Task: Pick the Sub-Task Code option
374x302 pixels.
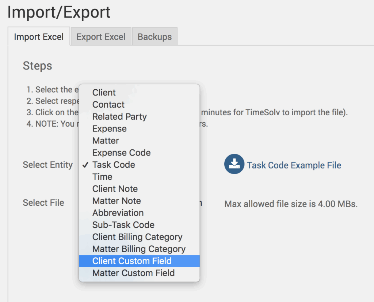Action: pyautogui.click(x=123, y=225)
